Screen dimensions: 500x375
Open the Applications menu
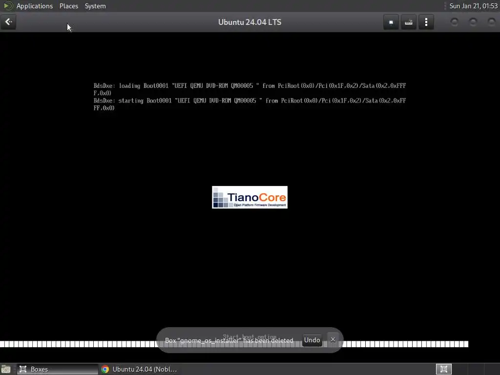pos(35,6)
